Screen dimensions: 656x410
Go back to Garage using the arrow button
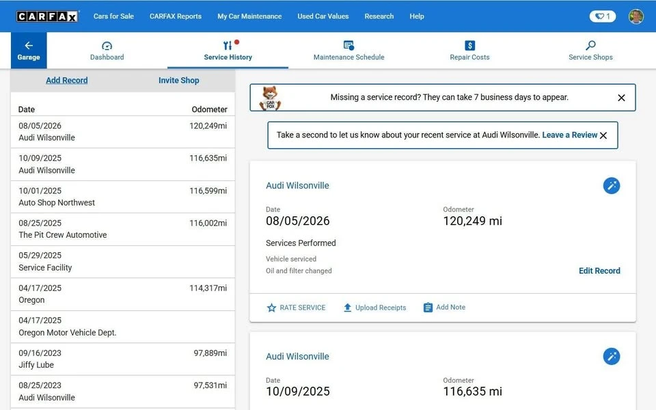29,50
